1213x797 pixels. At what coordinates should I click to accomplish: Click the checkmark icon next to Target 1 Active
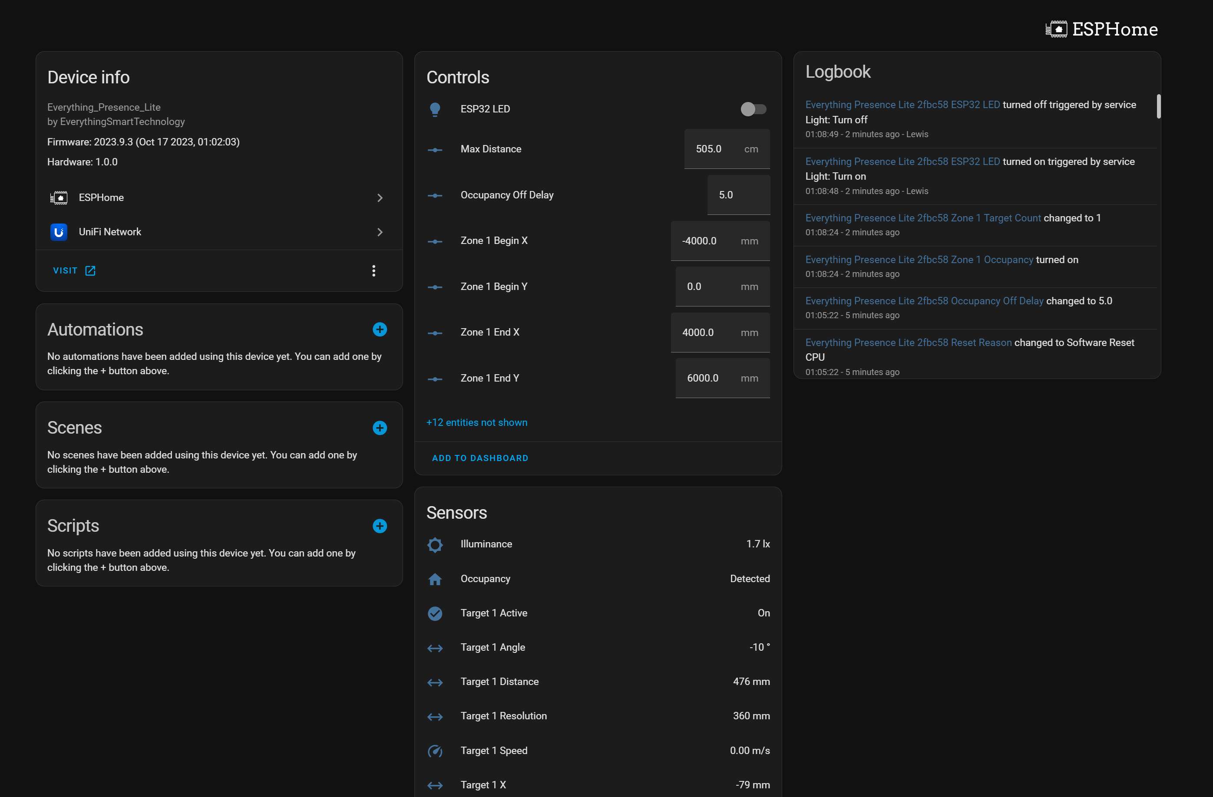click(434, 613)
